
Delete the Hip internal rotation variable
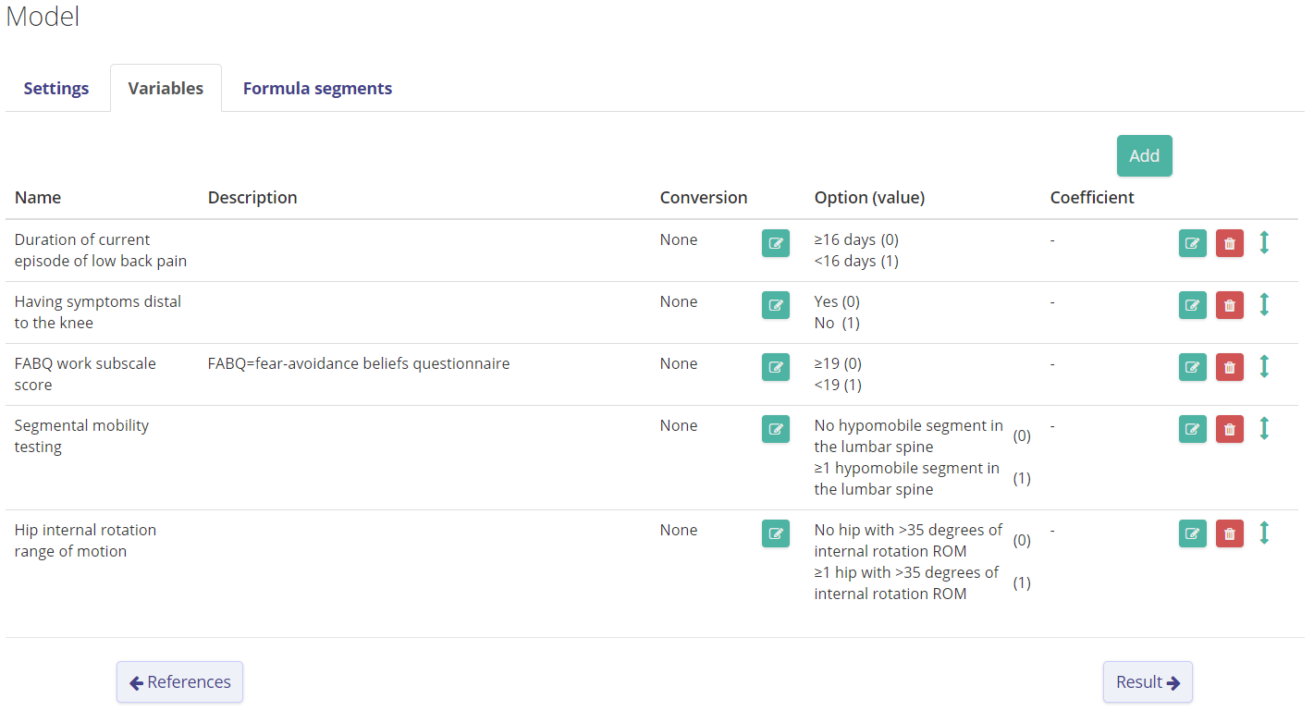(1229, 533)
